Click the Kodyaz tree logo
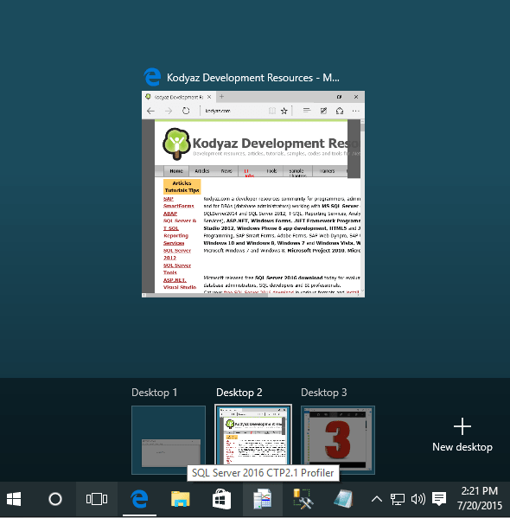 (176, 144)
